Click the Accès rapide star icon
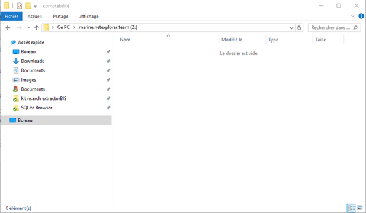The image size is (366, 213). tap(13, 43)
